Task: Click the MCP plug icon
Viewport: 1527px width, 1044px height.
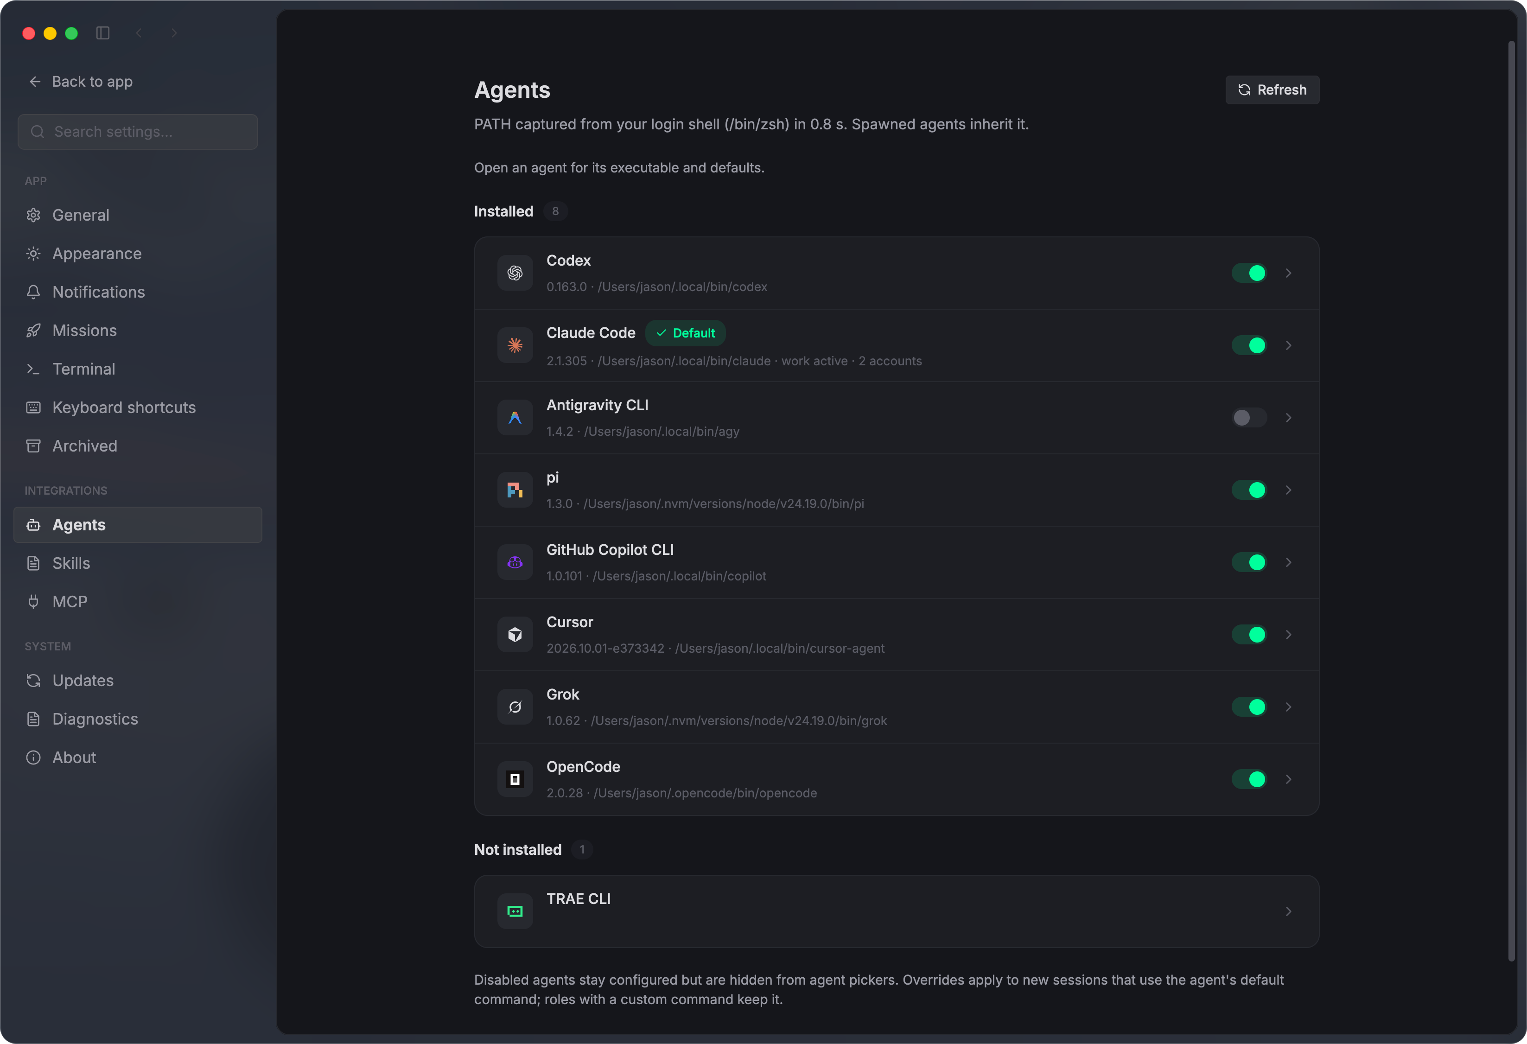Action: tap(33, 601)
